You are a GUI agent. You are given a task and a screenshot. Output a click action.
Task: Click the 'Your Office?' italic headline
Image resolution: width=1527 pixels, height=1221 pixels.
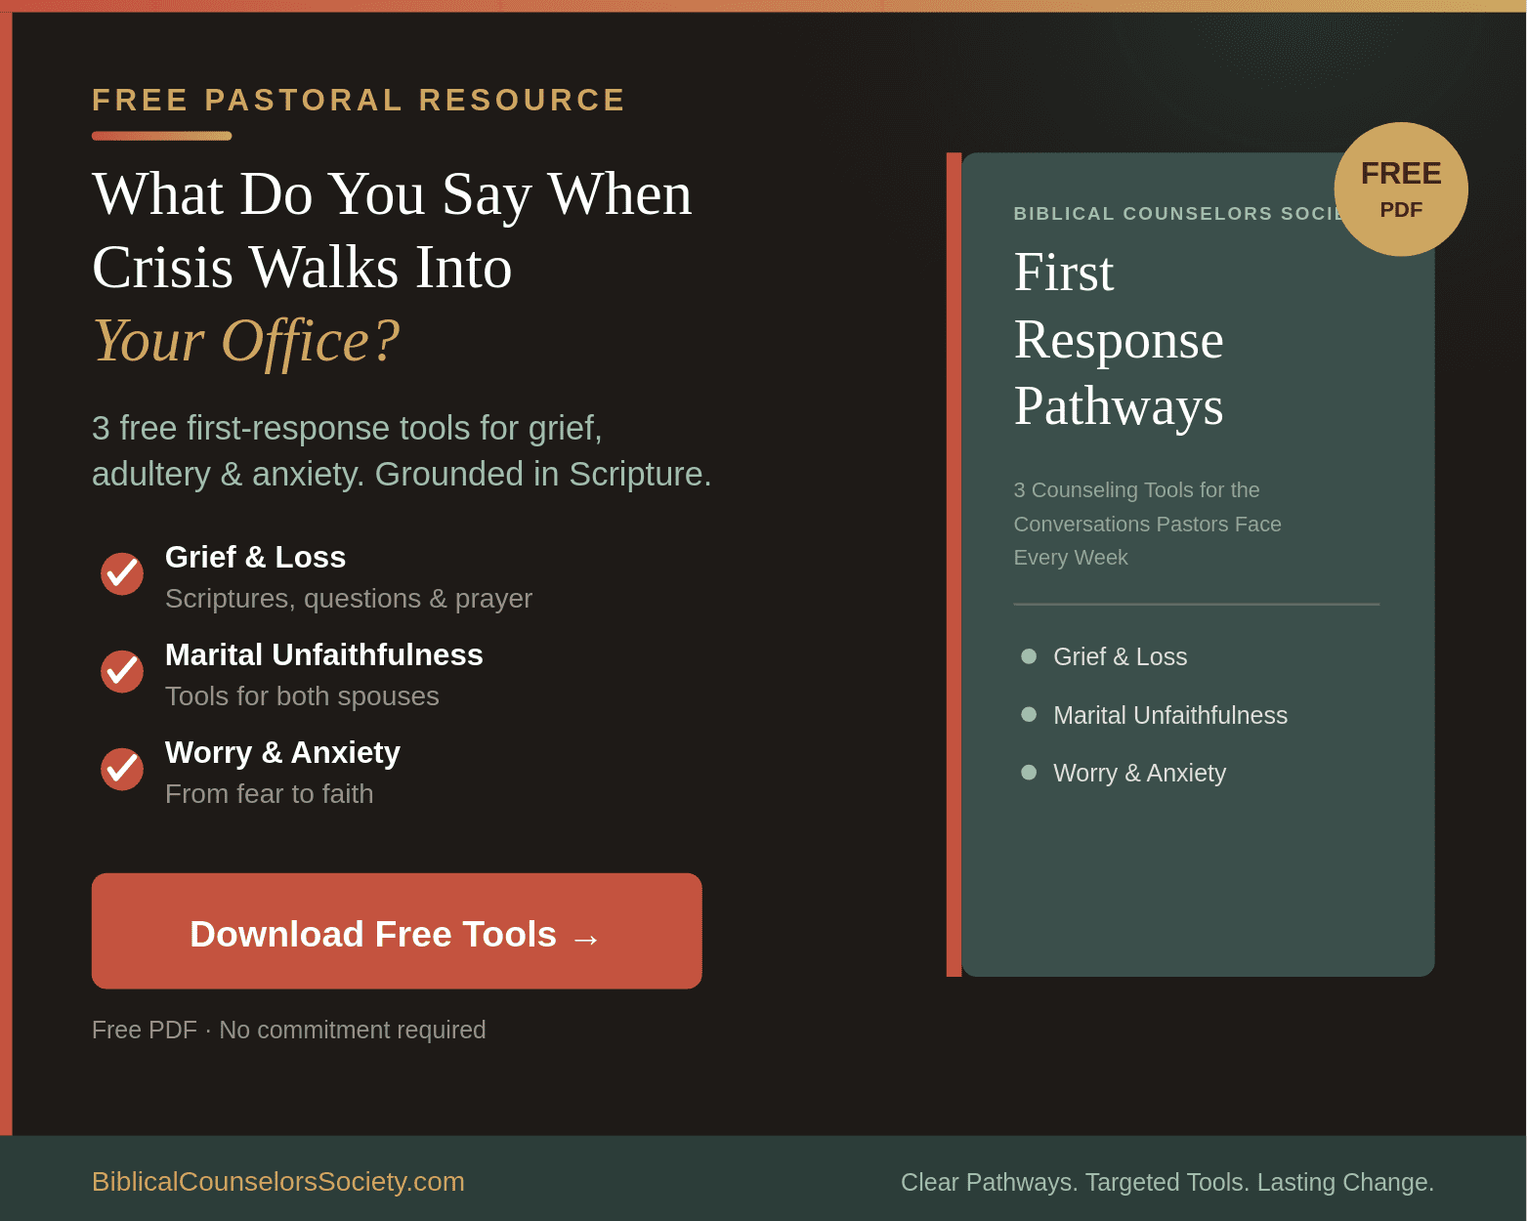(x=245, y=341)
